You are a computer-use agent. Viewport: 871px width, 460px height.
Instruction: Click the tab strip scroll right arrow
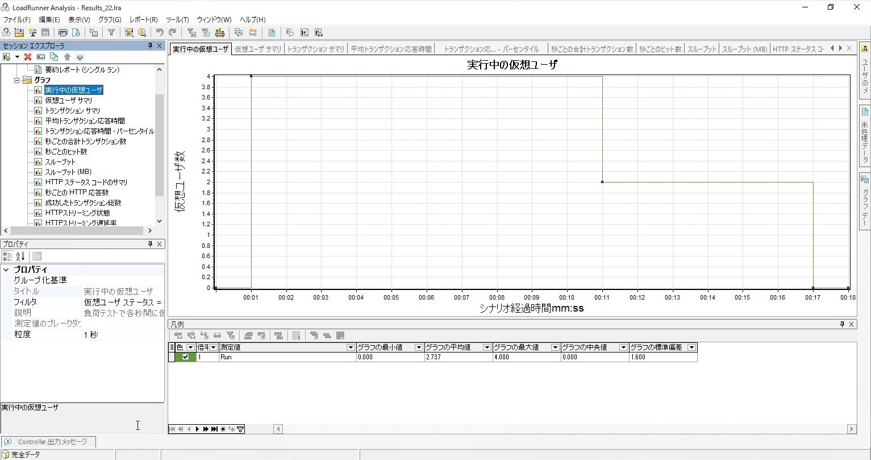(840, 48)
